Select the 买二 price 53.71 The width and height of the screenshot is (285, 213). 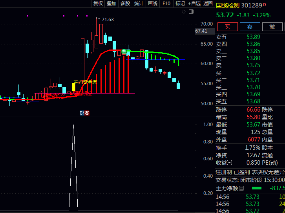pyautogui.click(x=253, y=80)
